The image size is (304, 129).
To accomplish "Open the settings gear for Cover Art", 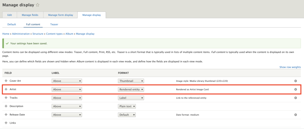I will [296, 81].
